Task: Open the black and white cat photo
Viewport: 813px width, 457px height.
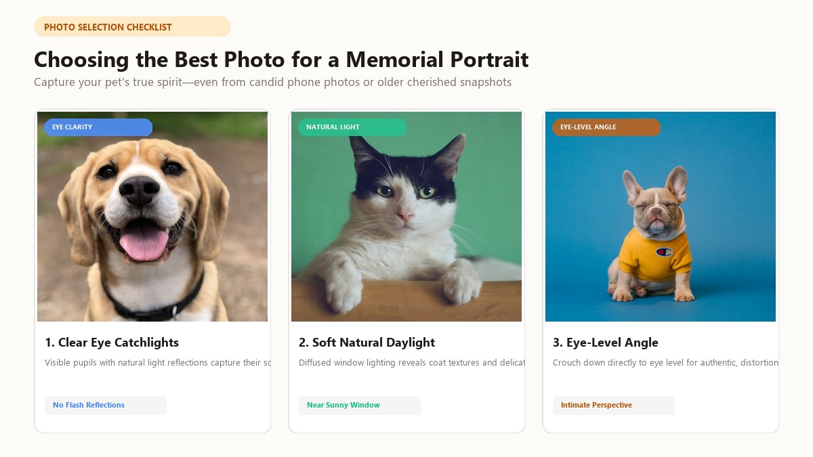Action: (x=406, y=217)
